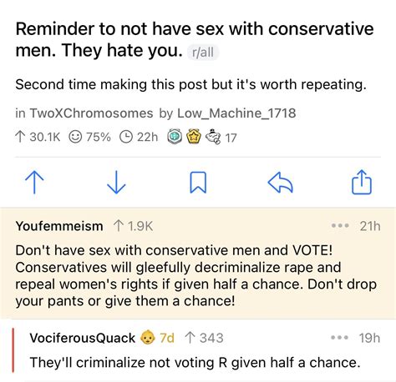The image size is (396, 382).
Task: Tap the baby-face new account icon
Action: (147, 338)
